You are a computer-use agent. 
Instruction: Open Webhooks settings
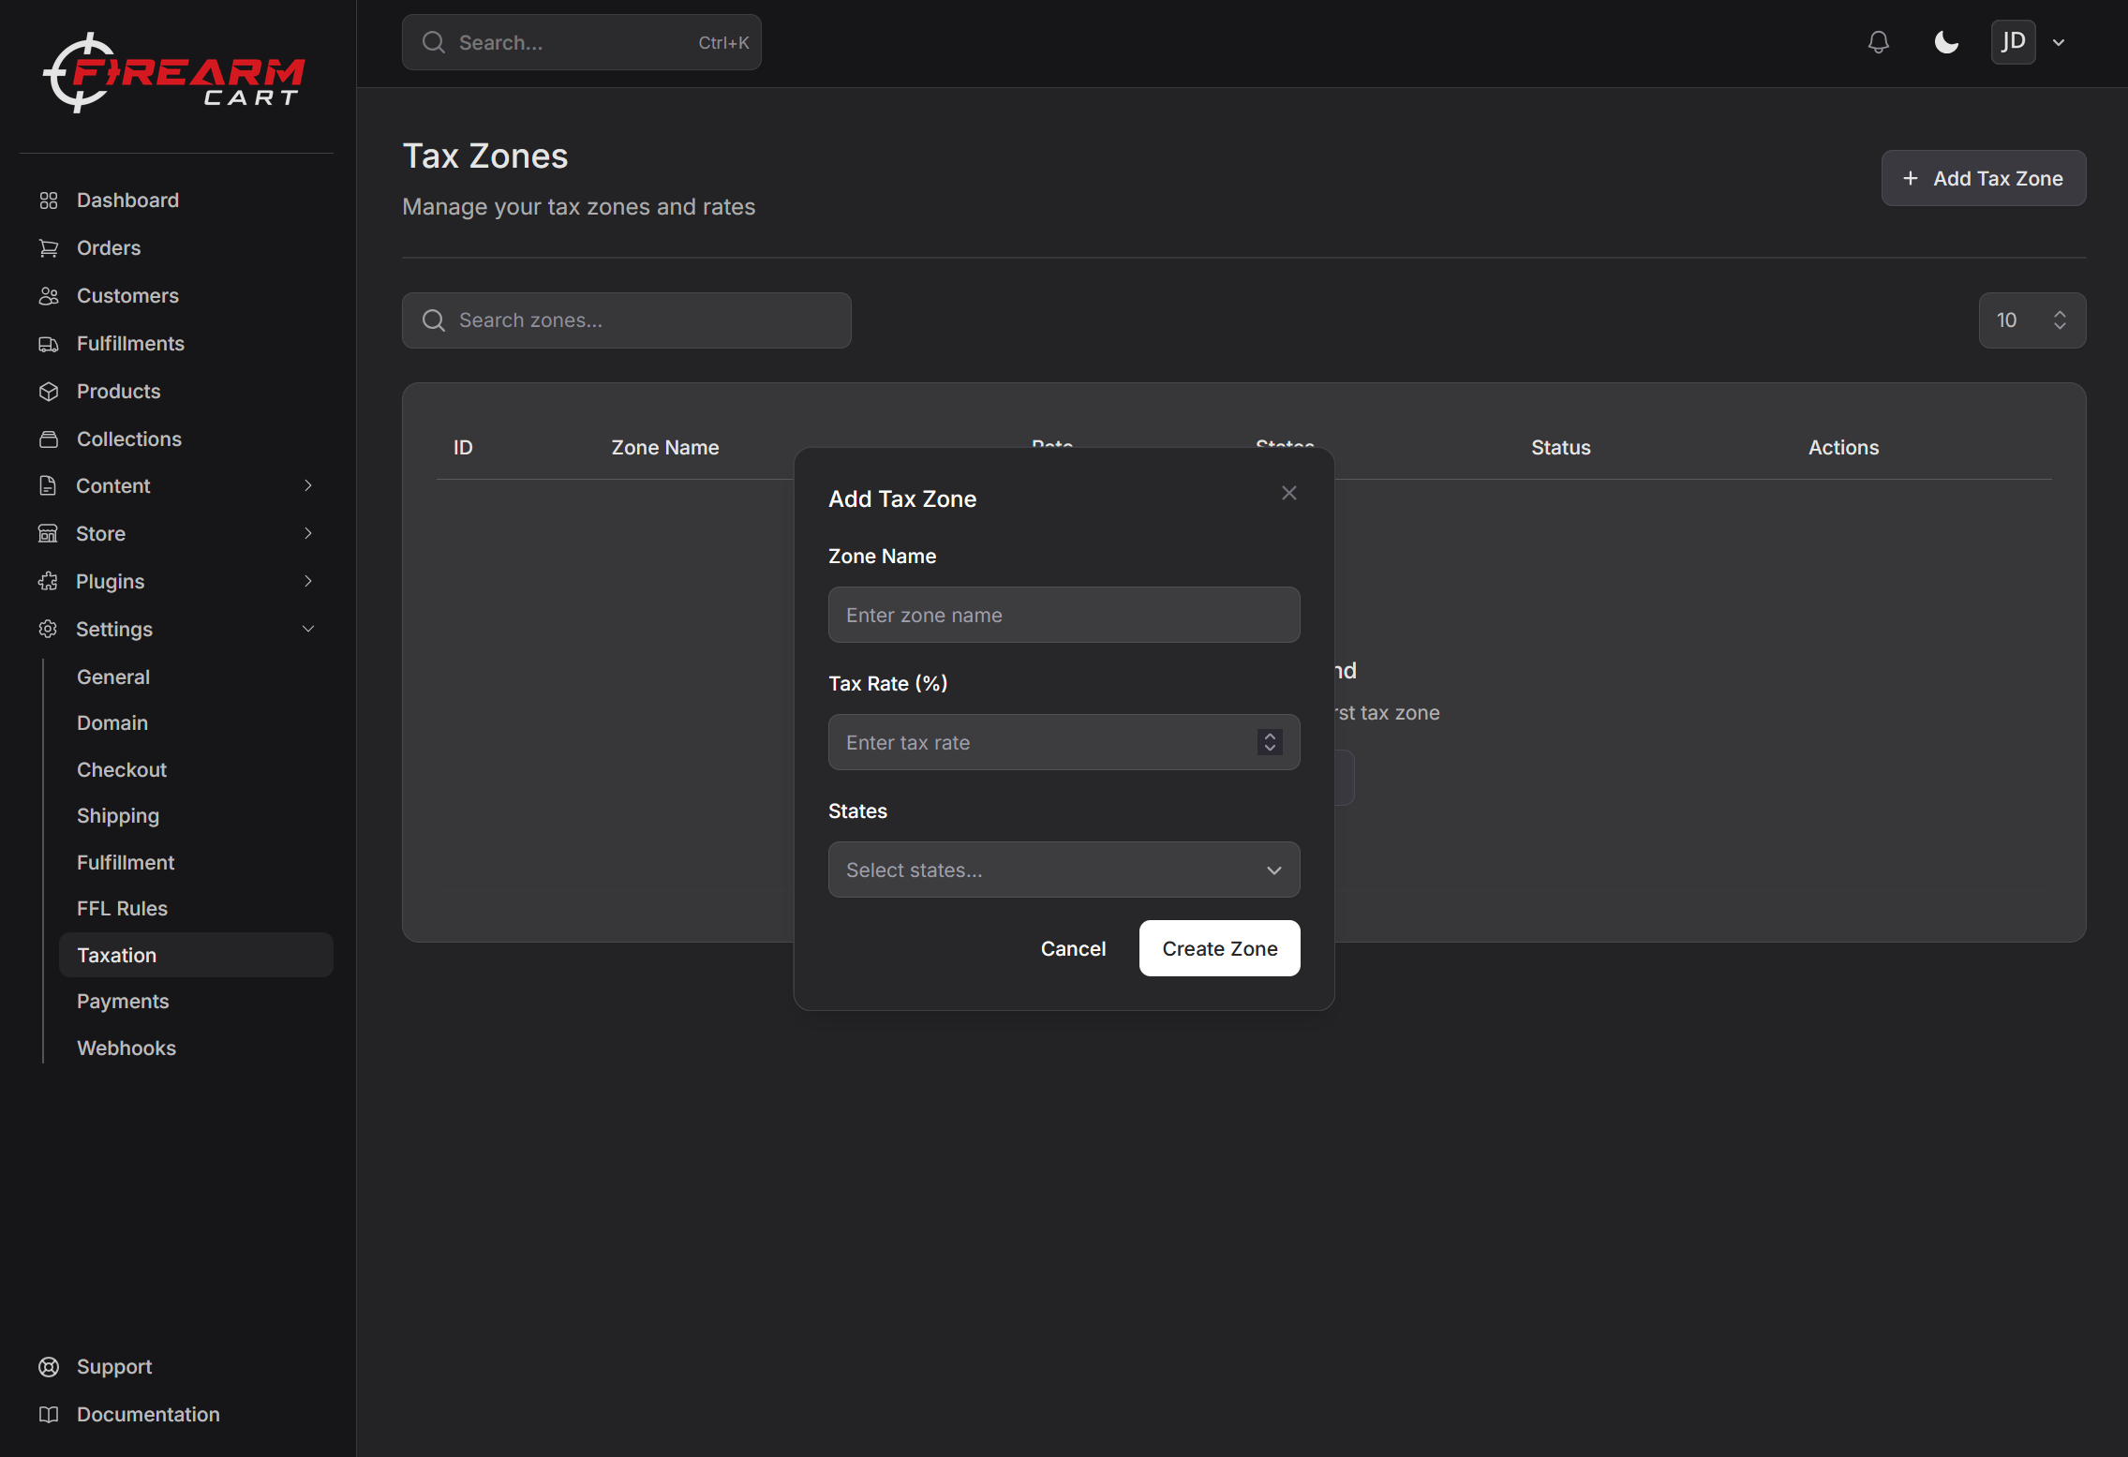(x=126, y=1048)
